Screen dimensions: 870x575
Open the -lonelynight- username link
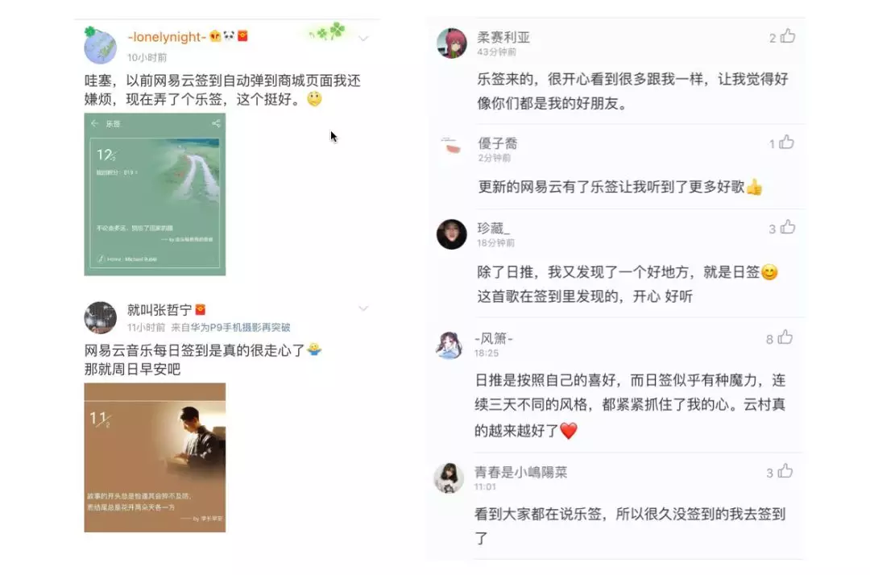point(167,36)
